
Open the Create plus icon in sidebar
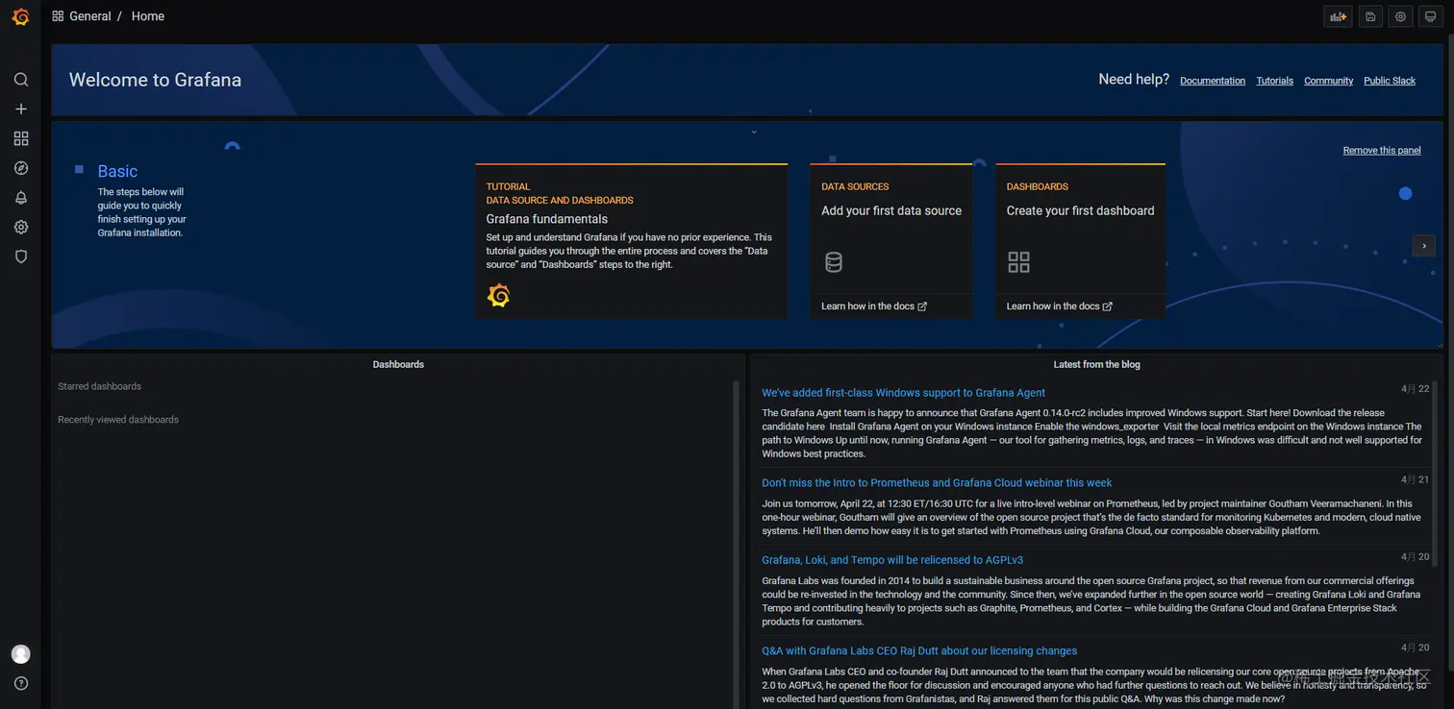pyautogui.click(x=20, y=110)
